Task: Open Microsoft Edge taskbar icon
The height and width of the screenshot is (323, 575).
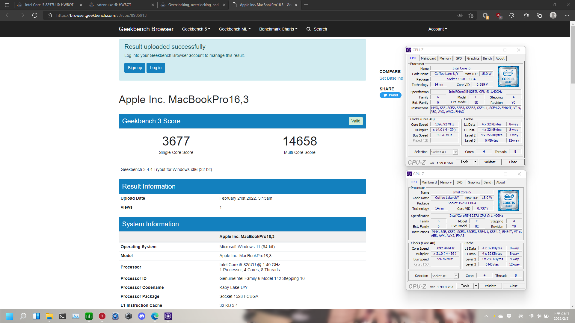Action: coord(155,316)
